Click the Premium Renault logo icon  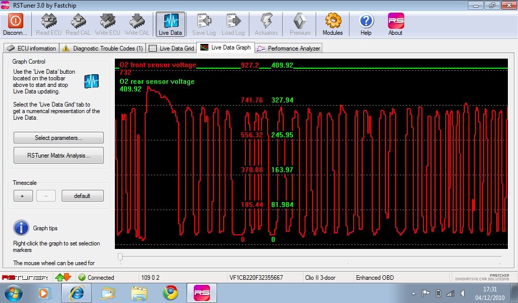point(300,24)
